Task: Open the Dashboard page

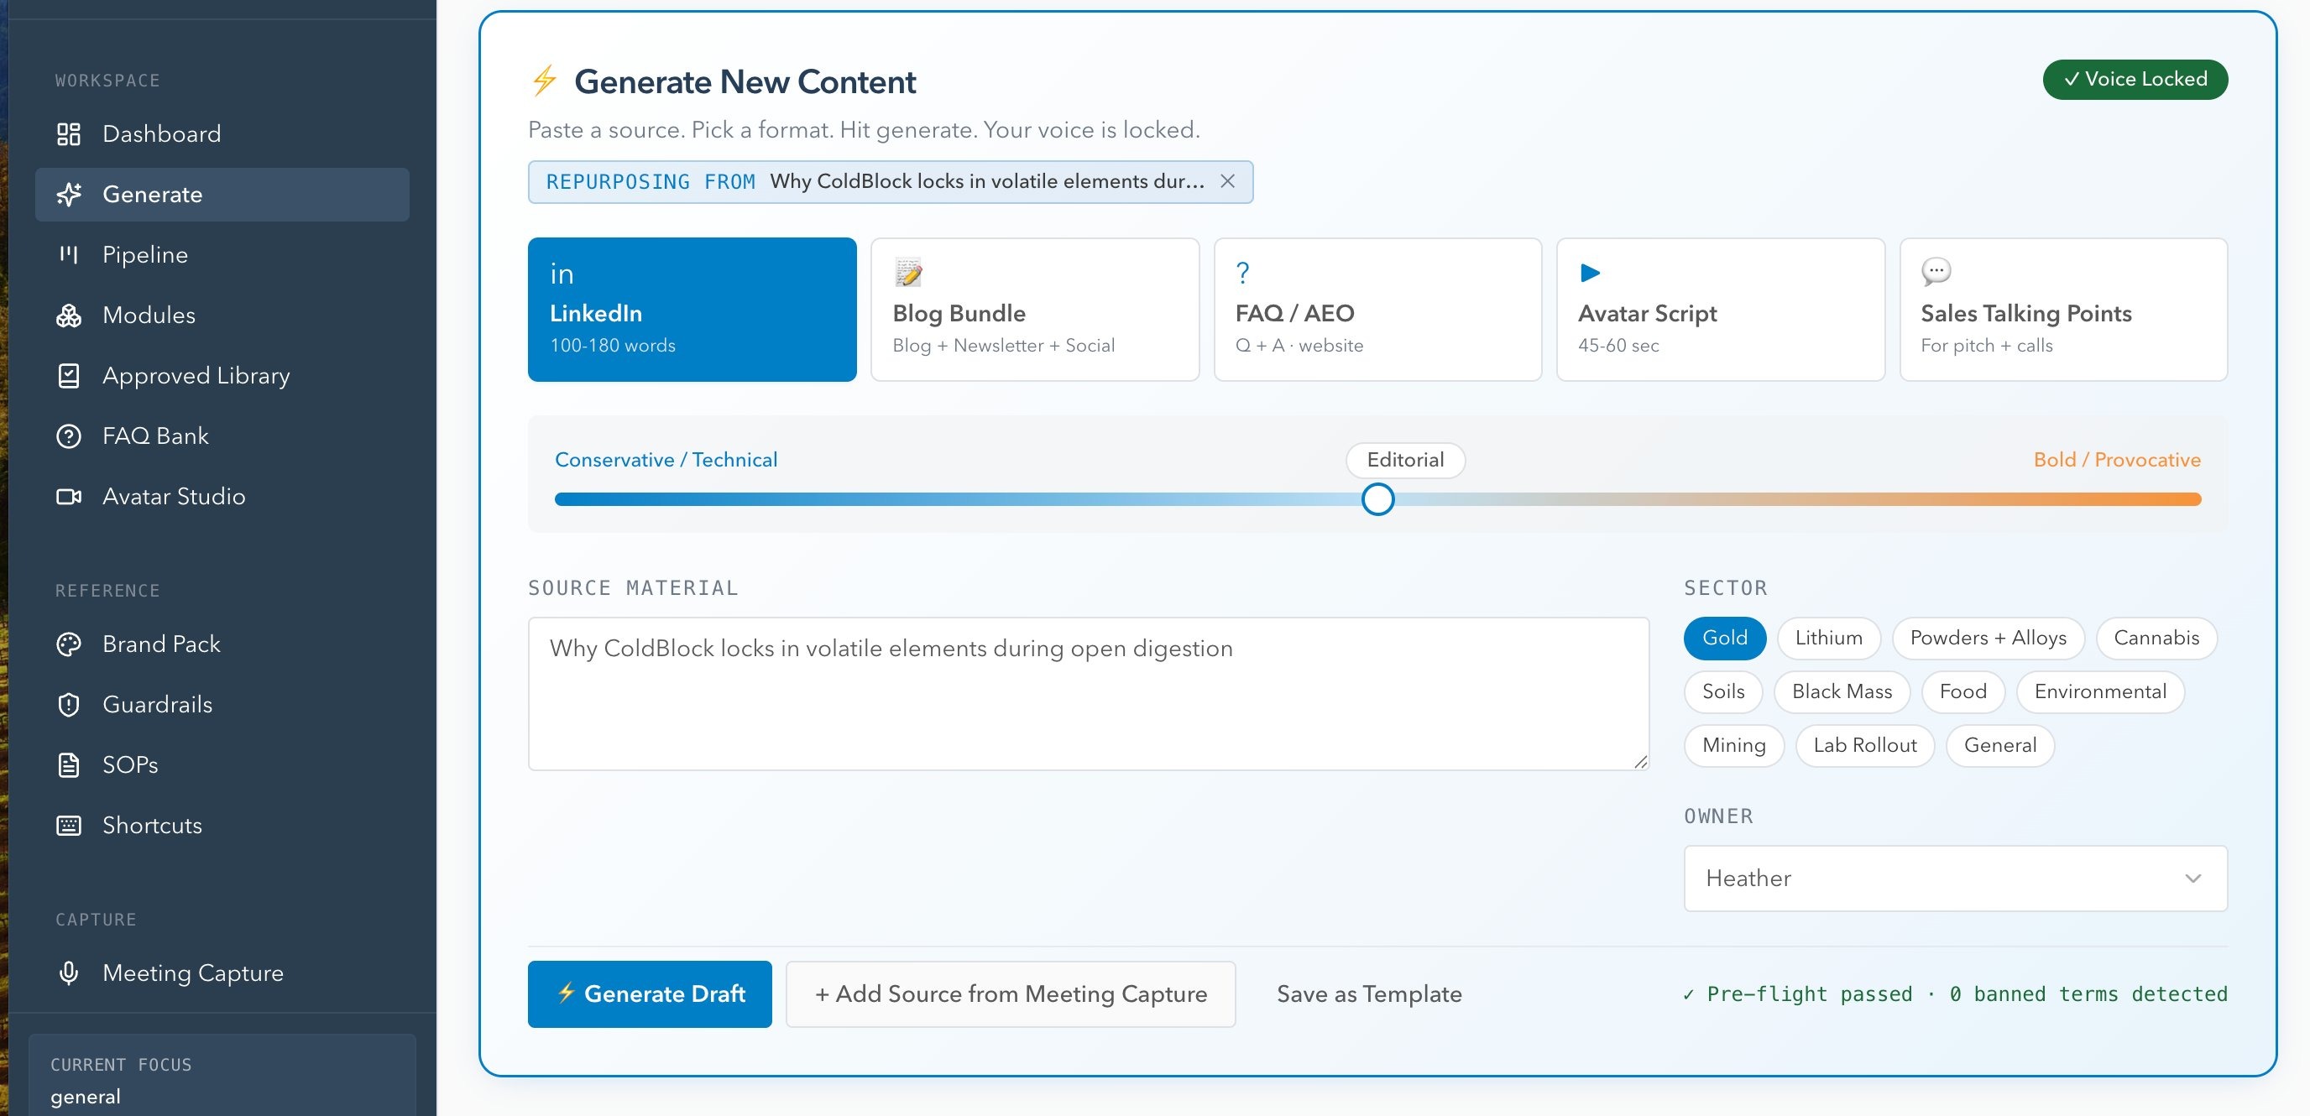Action: (x=222, y=134)
